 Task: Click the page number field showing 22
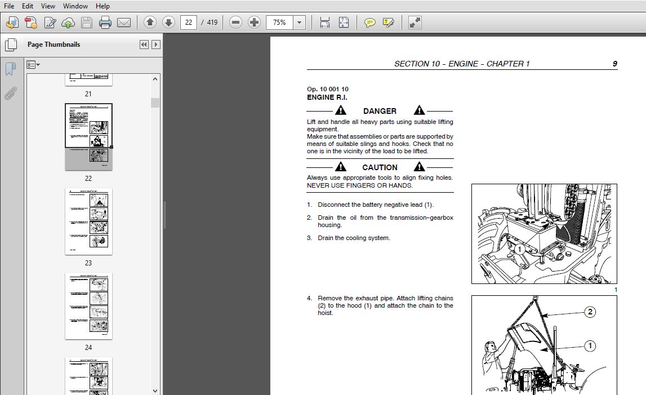[x=188, y=23]
